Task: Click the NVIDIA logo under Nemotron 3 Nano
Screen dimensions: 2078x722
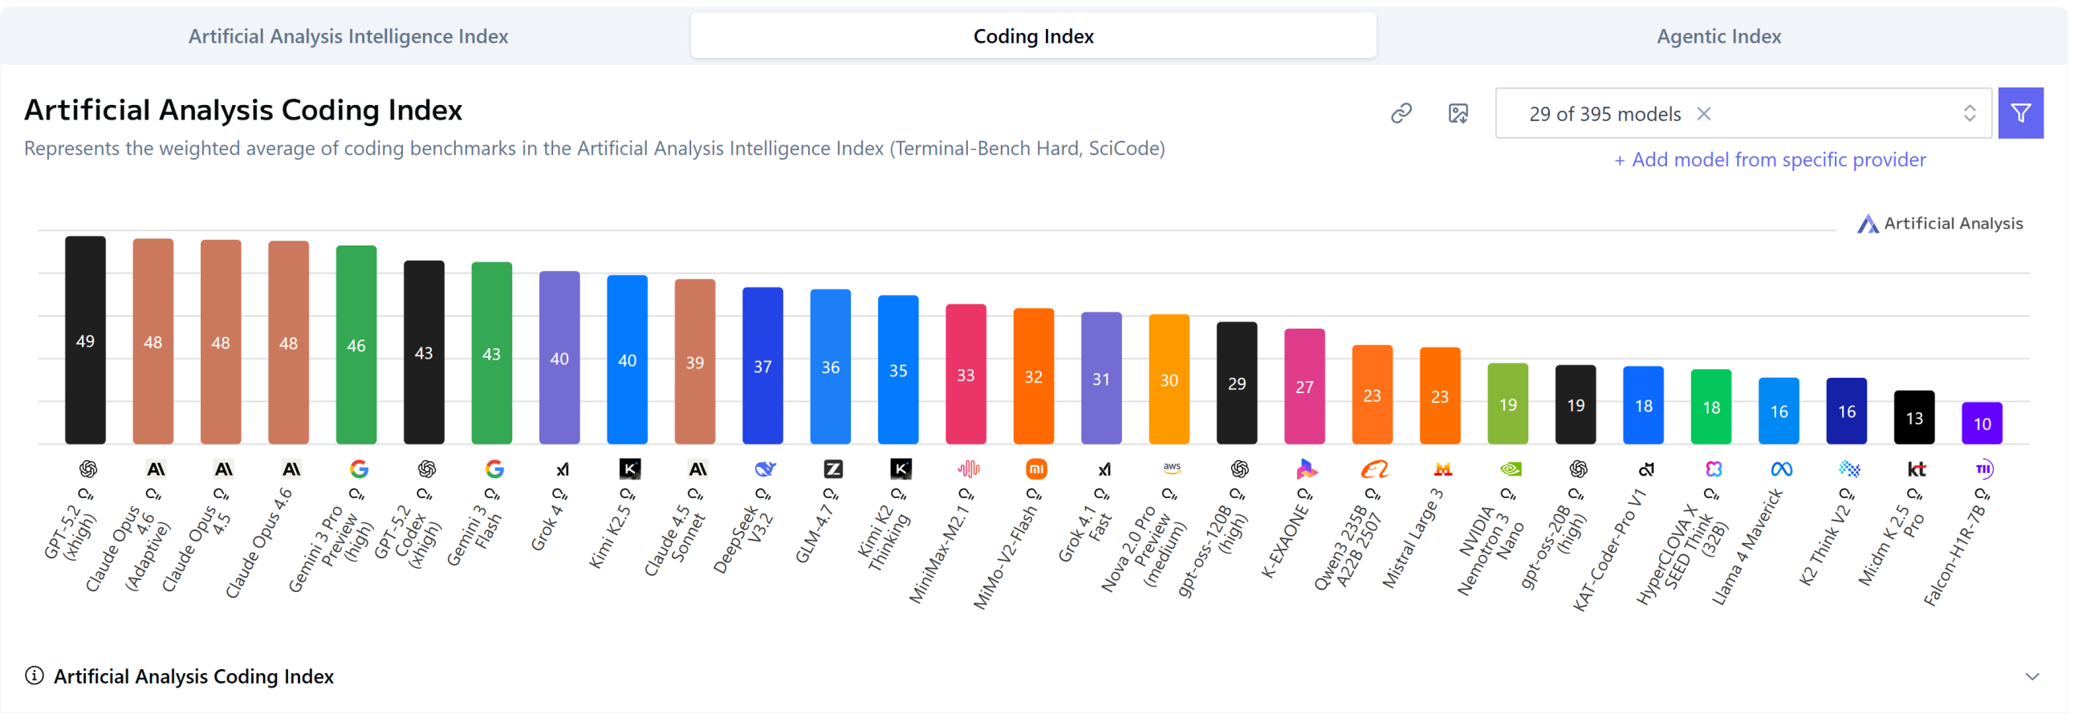Action: tap(1510, 468)
